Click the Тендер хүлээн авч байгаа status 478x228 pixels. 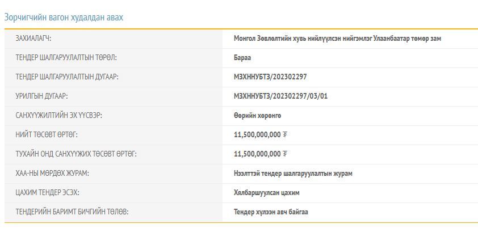point(271,212)
